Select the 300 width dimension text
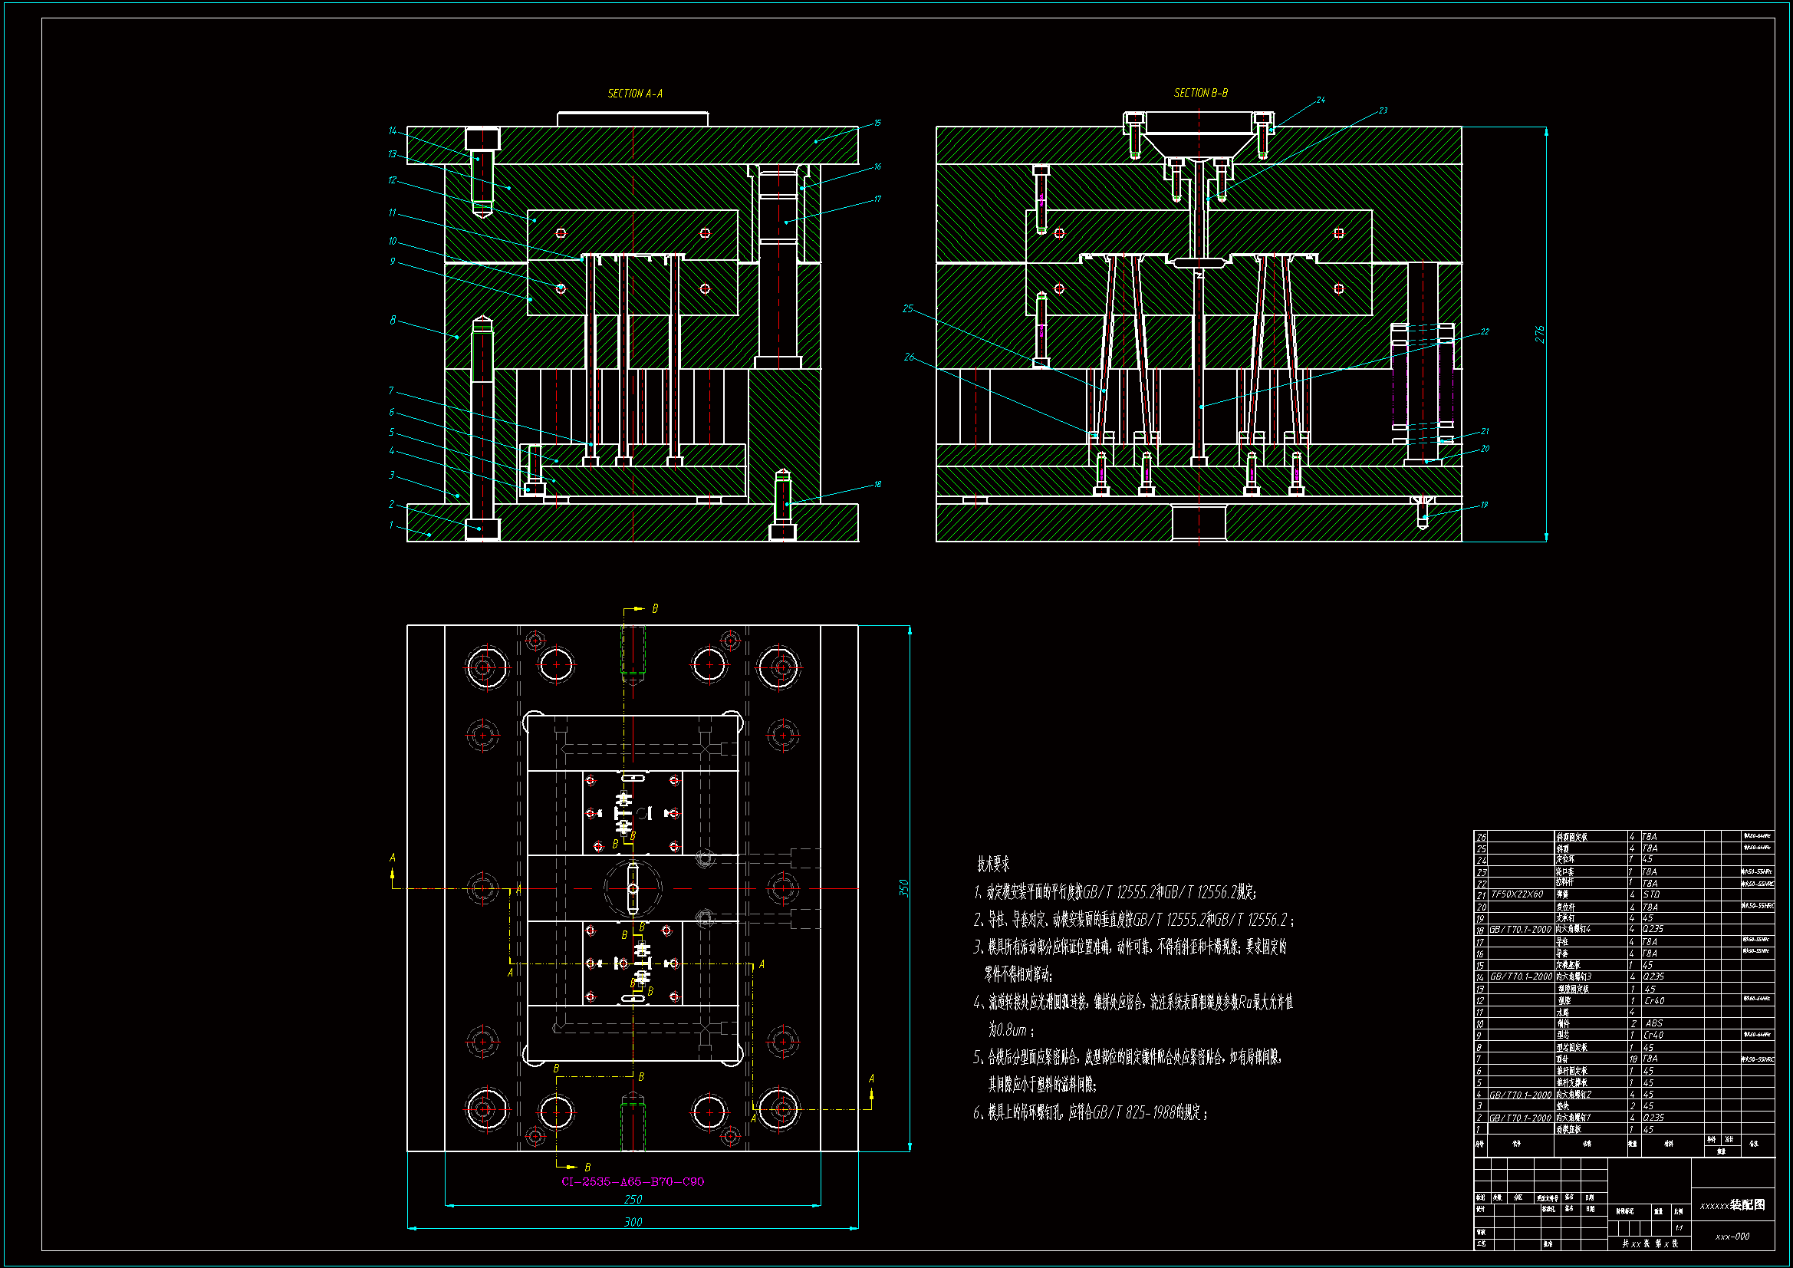The width and height of the screenshot is (1793, 1268). 633,1222
